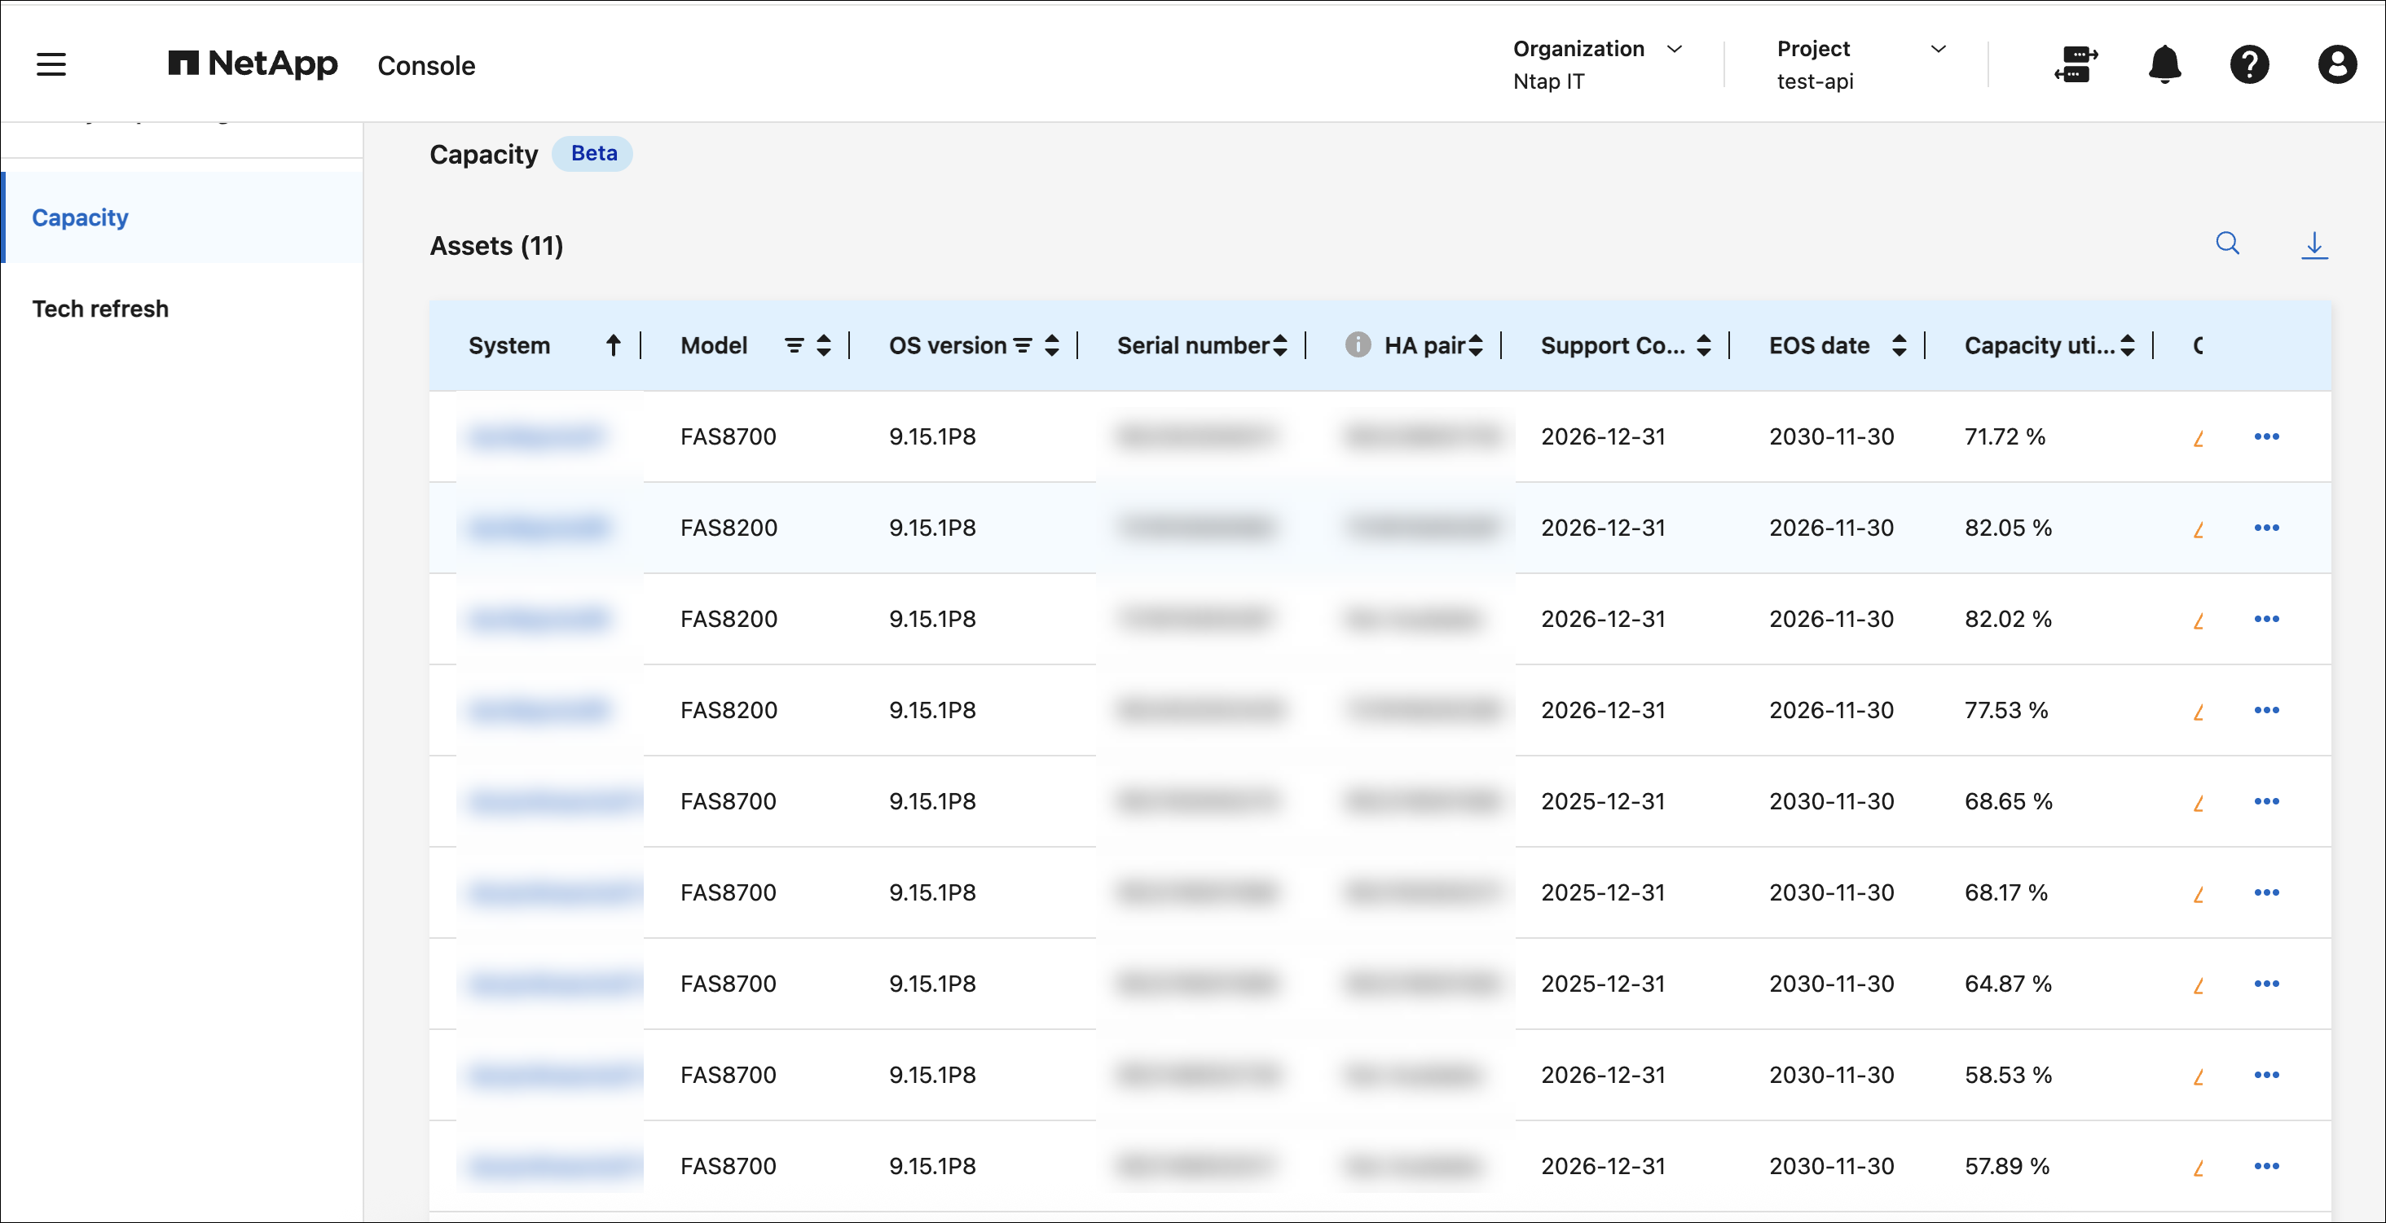Screen dimensions: 2386x1223
Task: Select Tech refresh in sidebar
Action: click(x=100, y=309)
